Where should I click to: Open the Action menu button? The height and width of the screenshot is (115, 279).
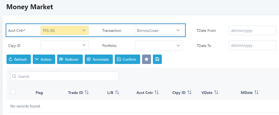point(44,59)
